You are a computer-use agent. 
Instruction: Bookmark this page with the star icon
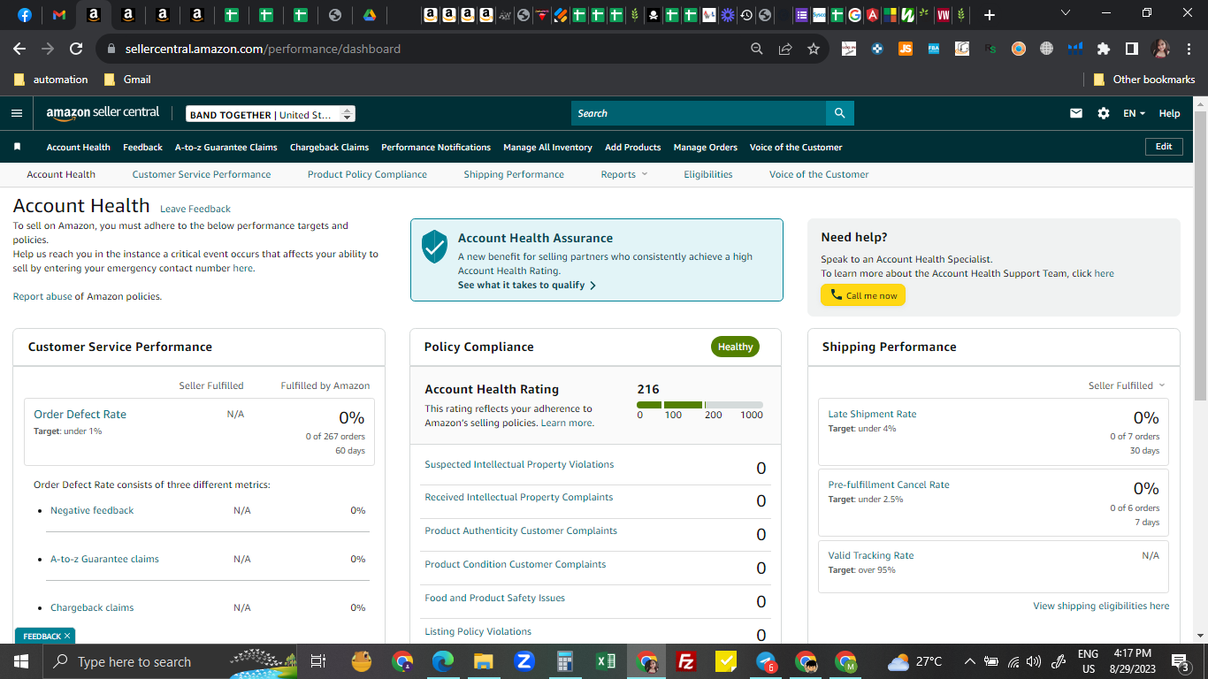(x=814, y=49)
